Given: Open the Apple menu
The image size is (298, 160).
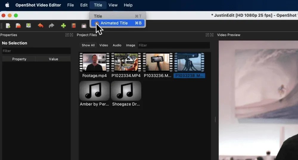Looking at the screenshot, I should click(7, 5).
